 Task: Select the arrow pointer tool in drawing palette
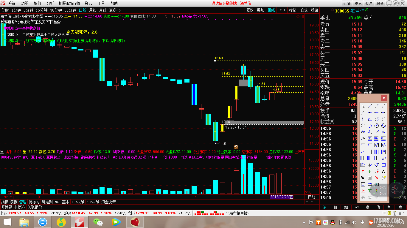[x=363, y=106]
